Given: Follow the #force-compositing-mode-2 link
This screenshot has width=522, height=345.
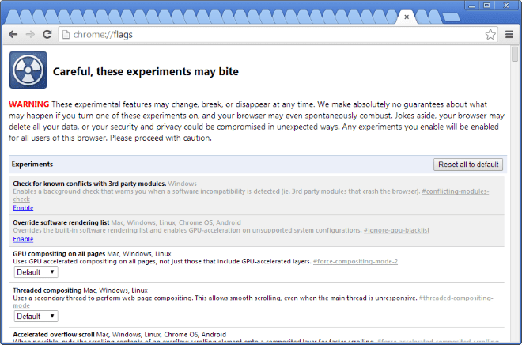Looking at the screenshot, I should [355, 261].
